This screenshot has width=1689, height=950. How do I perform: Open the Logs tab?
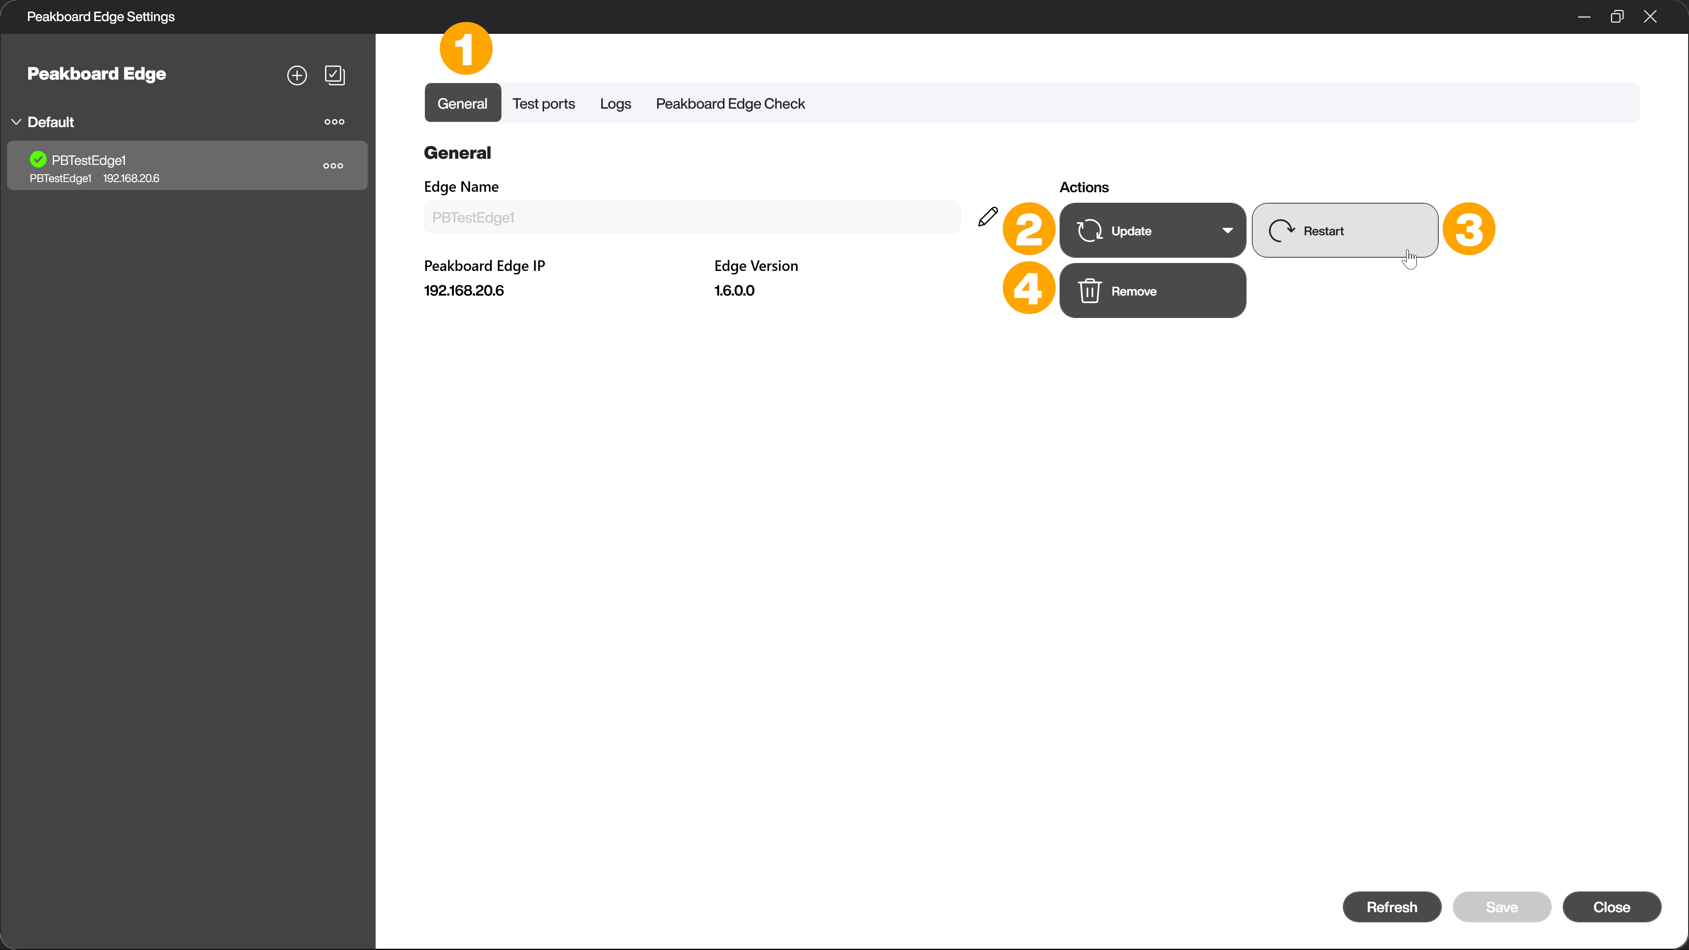click(x=615, y=104)
